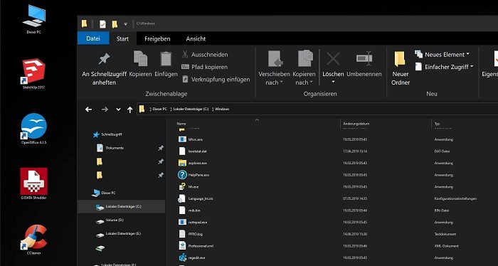Screen dimensions: 498x266
Task: Select Professional.xml file icon
Action: point(182,245)
